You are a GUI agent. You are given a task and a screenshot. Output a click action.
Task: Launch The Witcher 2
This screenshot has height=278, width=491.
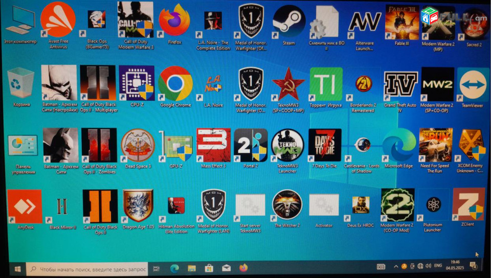click(x=287, y=205)
